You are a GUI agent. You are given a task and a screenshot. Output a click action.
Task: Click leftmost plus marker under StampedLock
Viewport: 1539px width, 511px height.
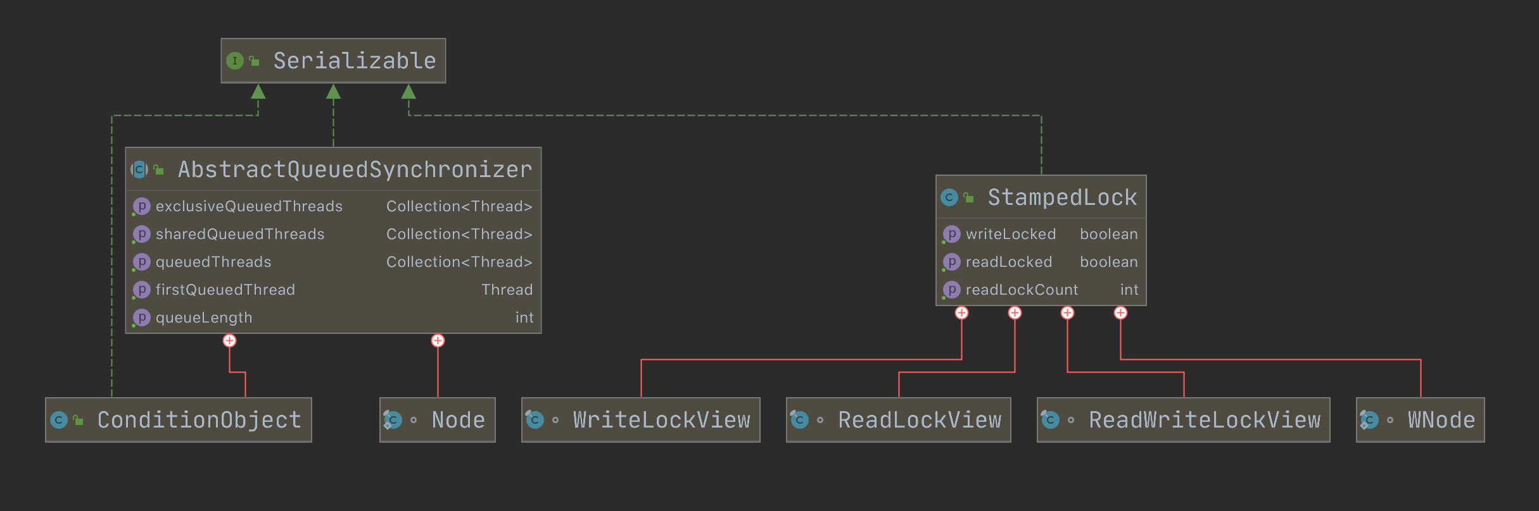coord(961,313)
